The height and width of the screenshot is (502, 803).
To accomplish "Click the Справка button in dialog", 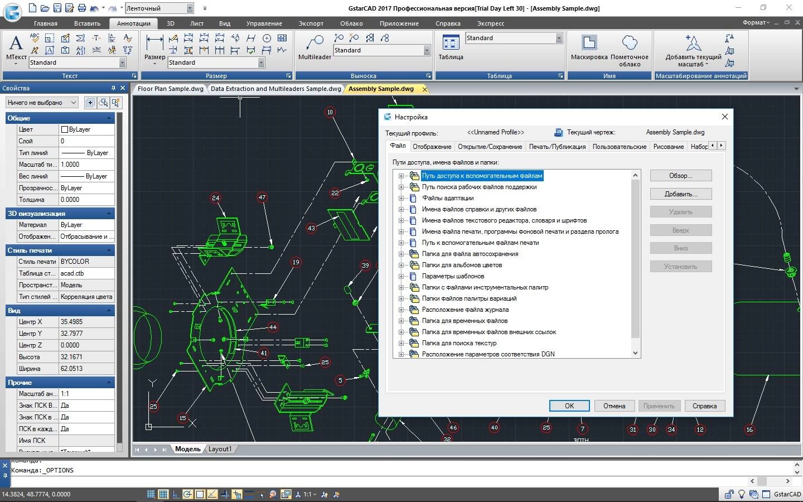I will (705, 406).
